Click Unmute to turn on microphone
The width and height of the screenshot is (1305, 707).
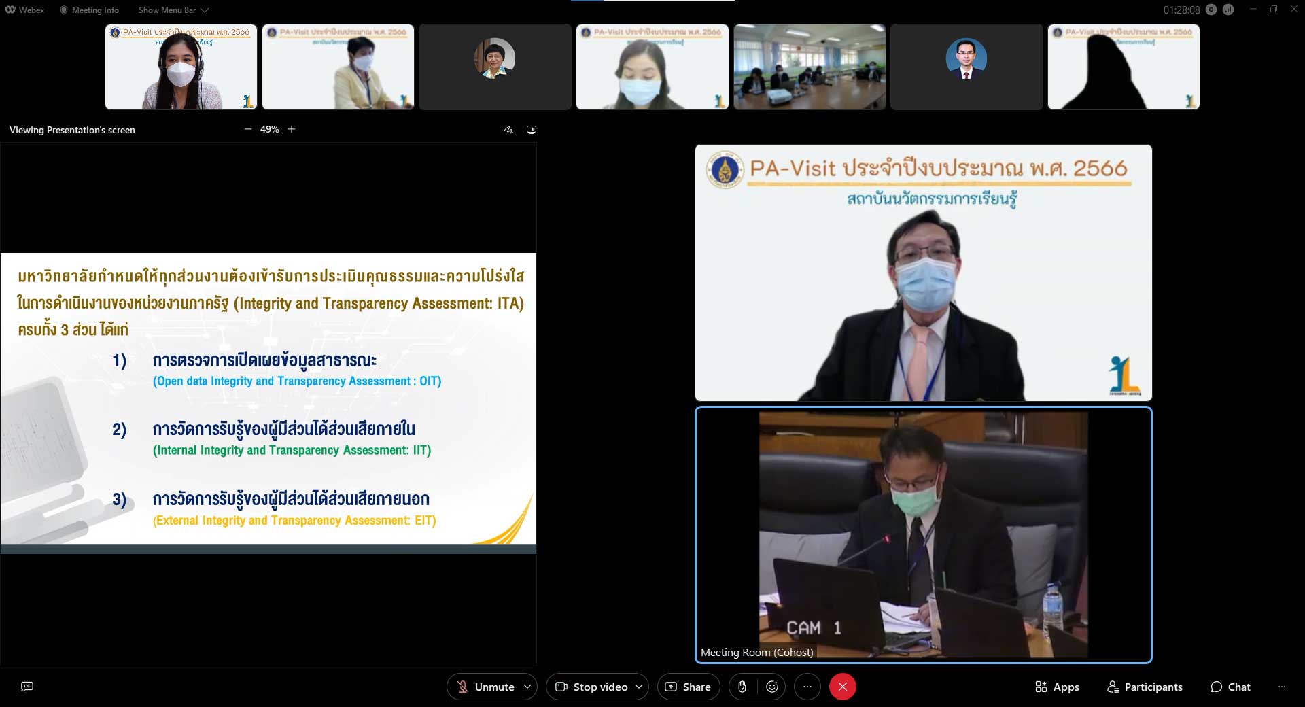coord(485,687)
